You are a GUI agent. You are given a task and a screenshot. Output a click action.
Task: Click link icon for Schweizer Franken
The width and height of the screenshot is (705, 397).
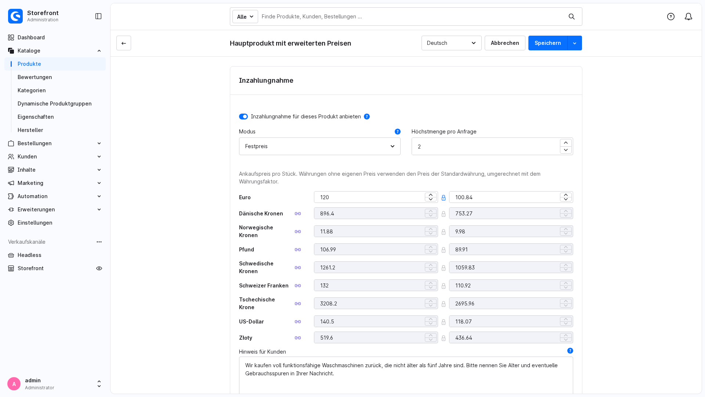pyautogui.click(x=298, y=286)
